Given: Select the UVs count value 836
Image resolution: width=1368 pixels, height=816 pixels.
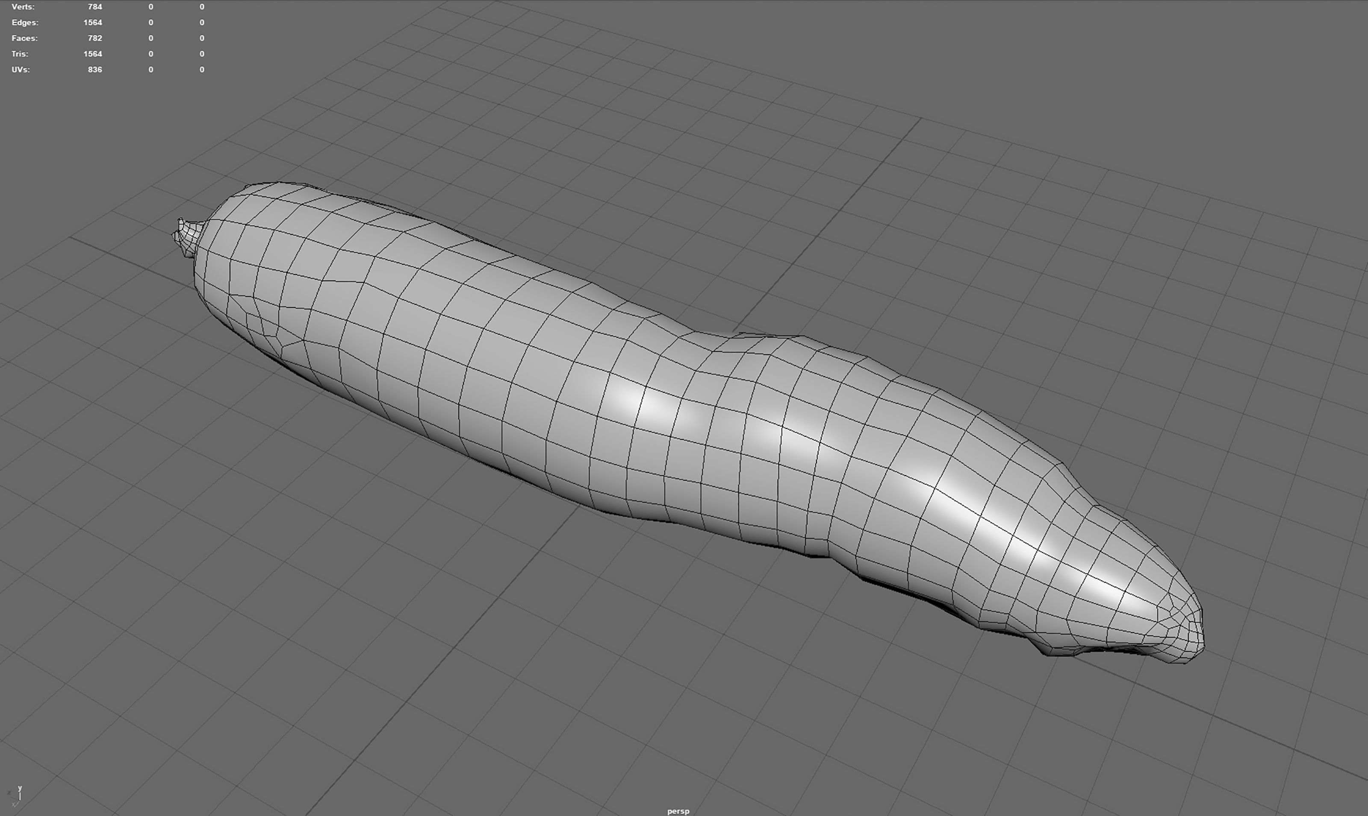Looking at the screenshot, I should tap(94, 69).
